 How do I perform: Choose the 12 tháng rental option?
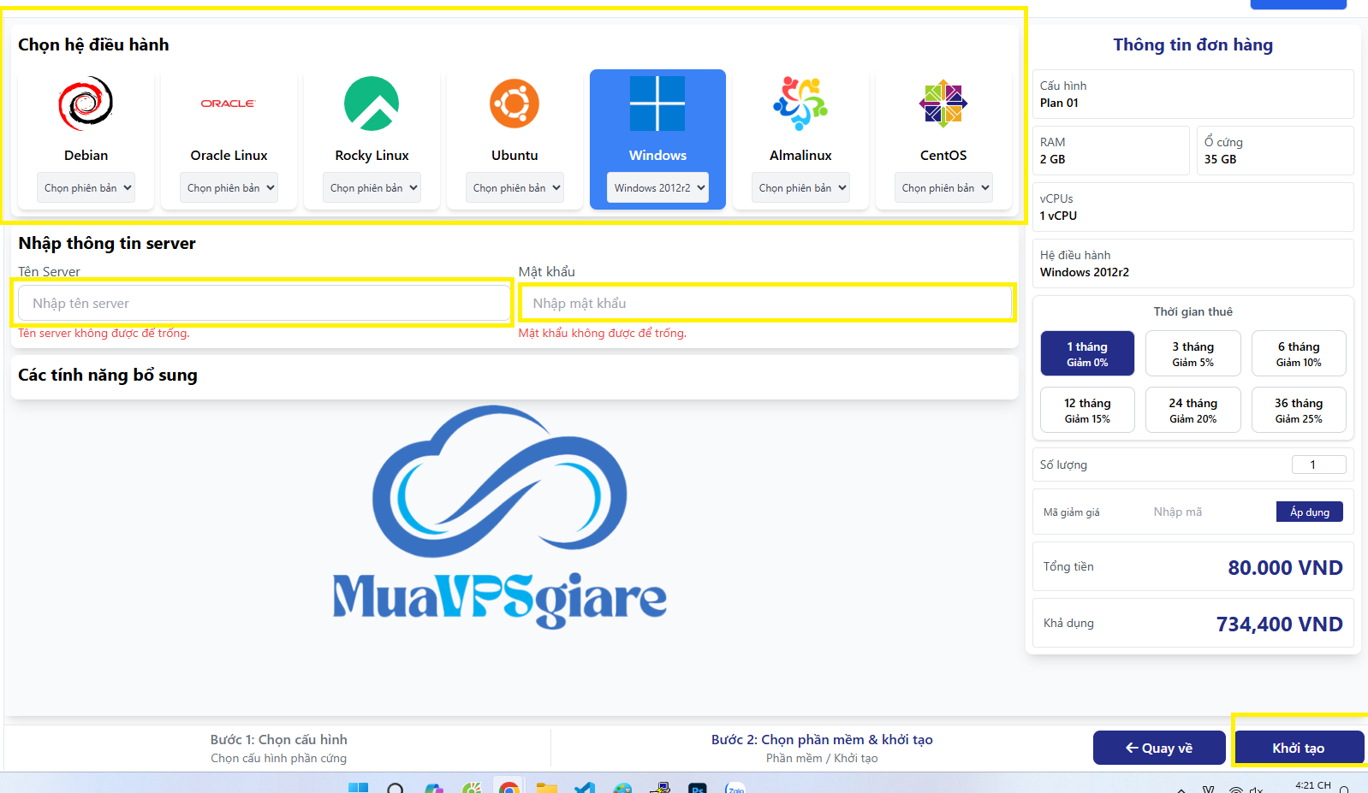click(x=1087, y=410)
